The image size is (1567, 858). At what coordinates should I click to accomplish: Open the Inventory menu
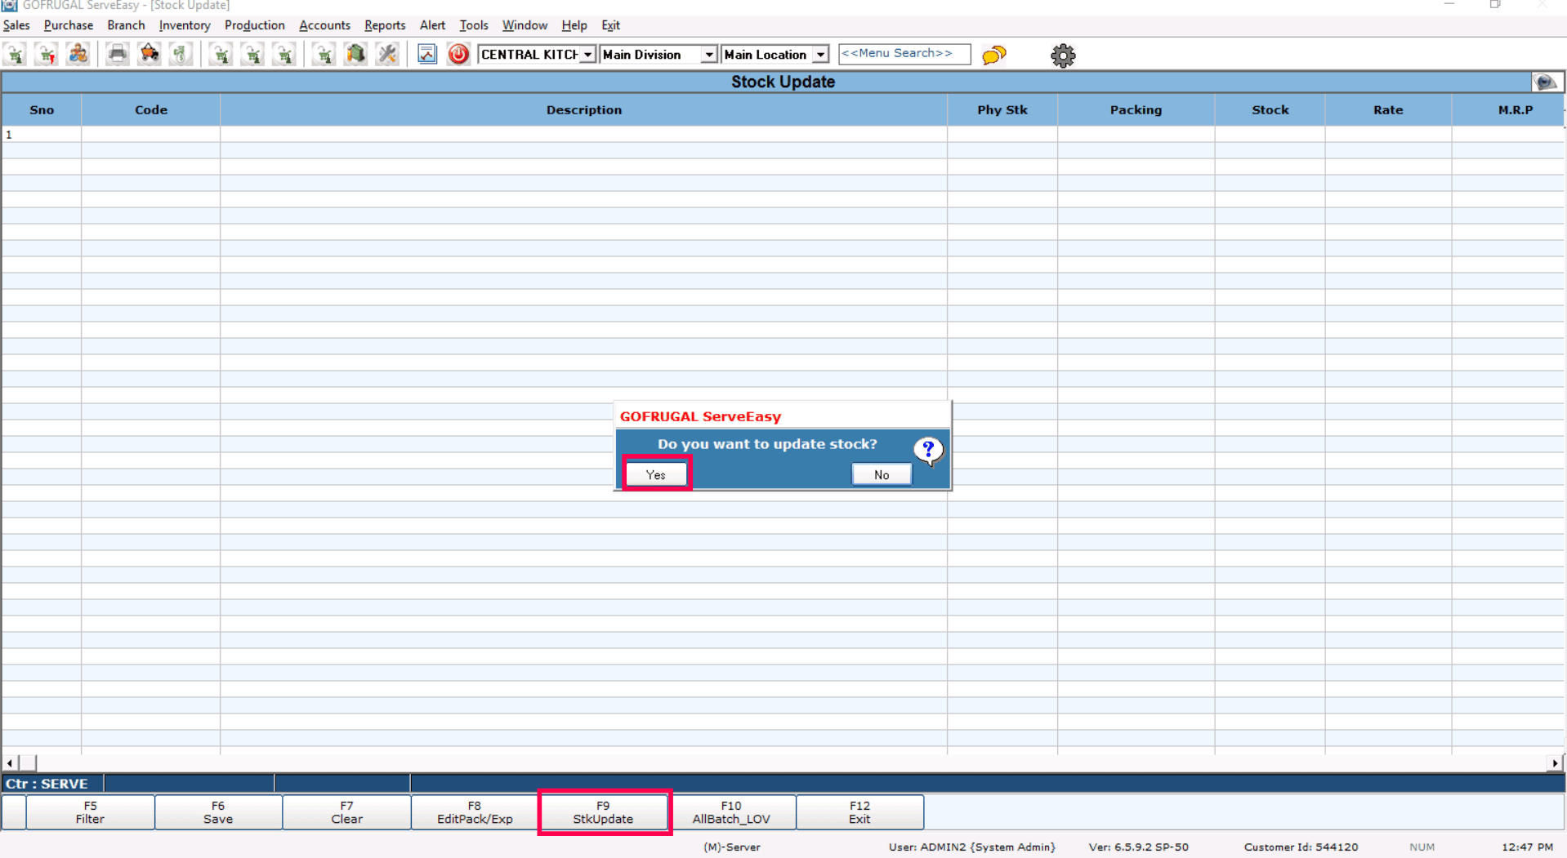pyautogui.click(x=184, y=25)
